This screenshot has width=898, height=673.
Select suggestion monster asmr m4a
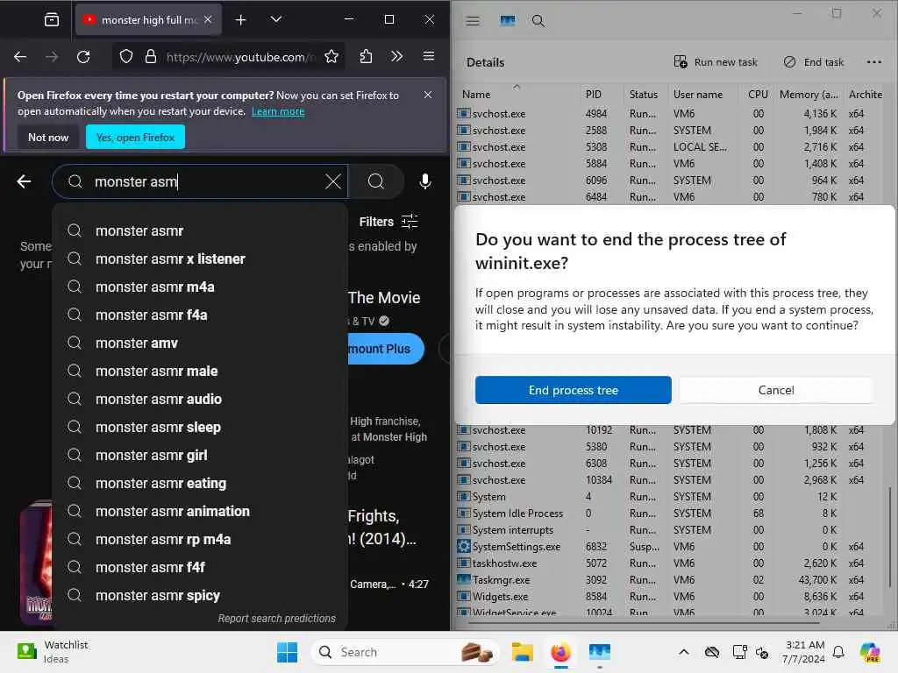coord(199,287)
